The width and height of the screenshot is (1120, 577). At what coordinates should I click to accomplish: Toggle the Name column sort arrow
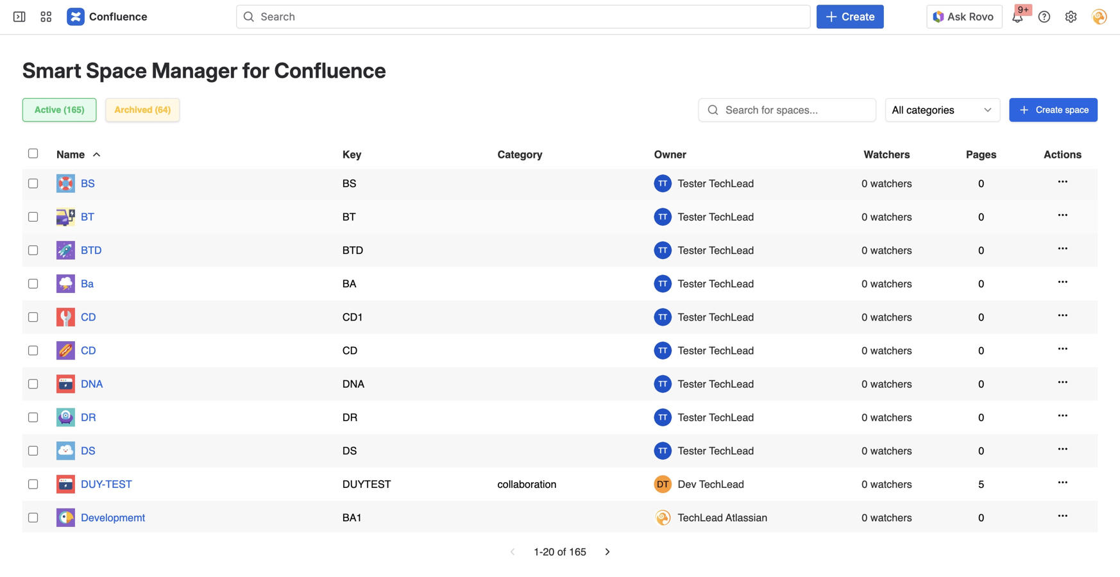[x=97, y=154]
